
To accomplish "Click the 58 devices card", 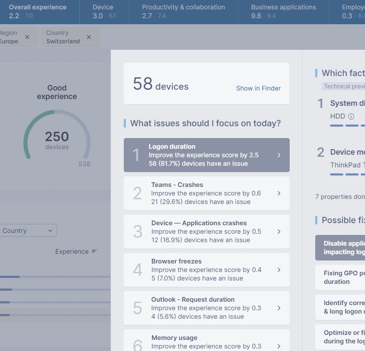I will pos(179,84).
